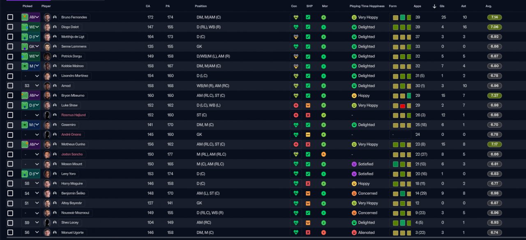Tick the checkbox for Bruno Fernandes
This screenshot has height=240, width=526.
pyautogui.click(x=10, y=17)
